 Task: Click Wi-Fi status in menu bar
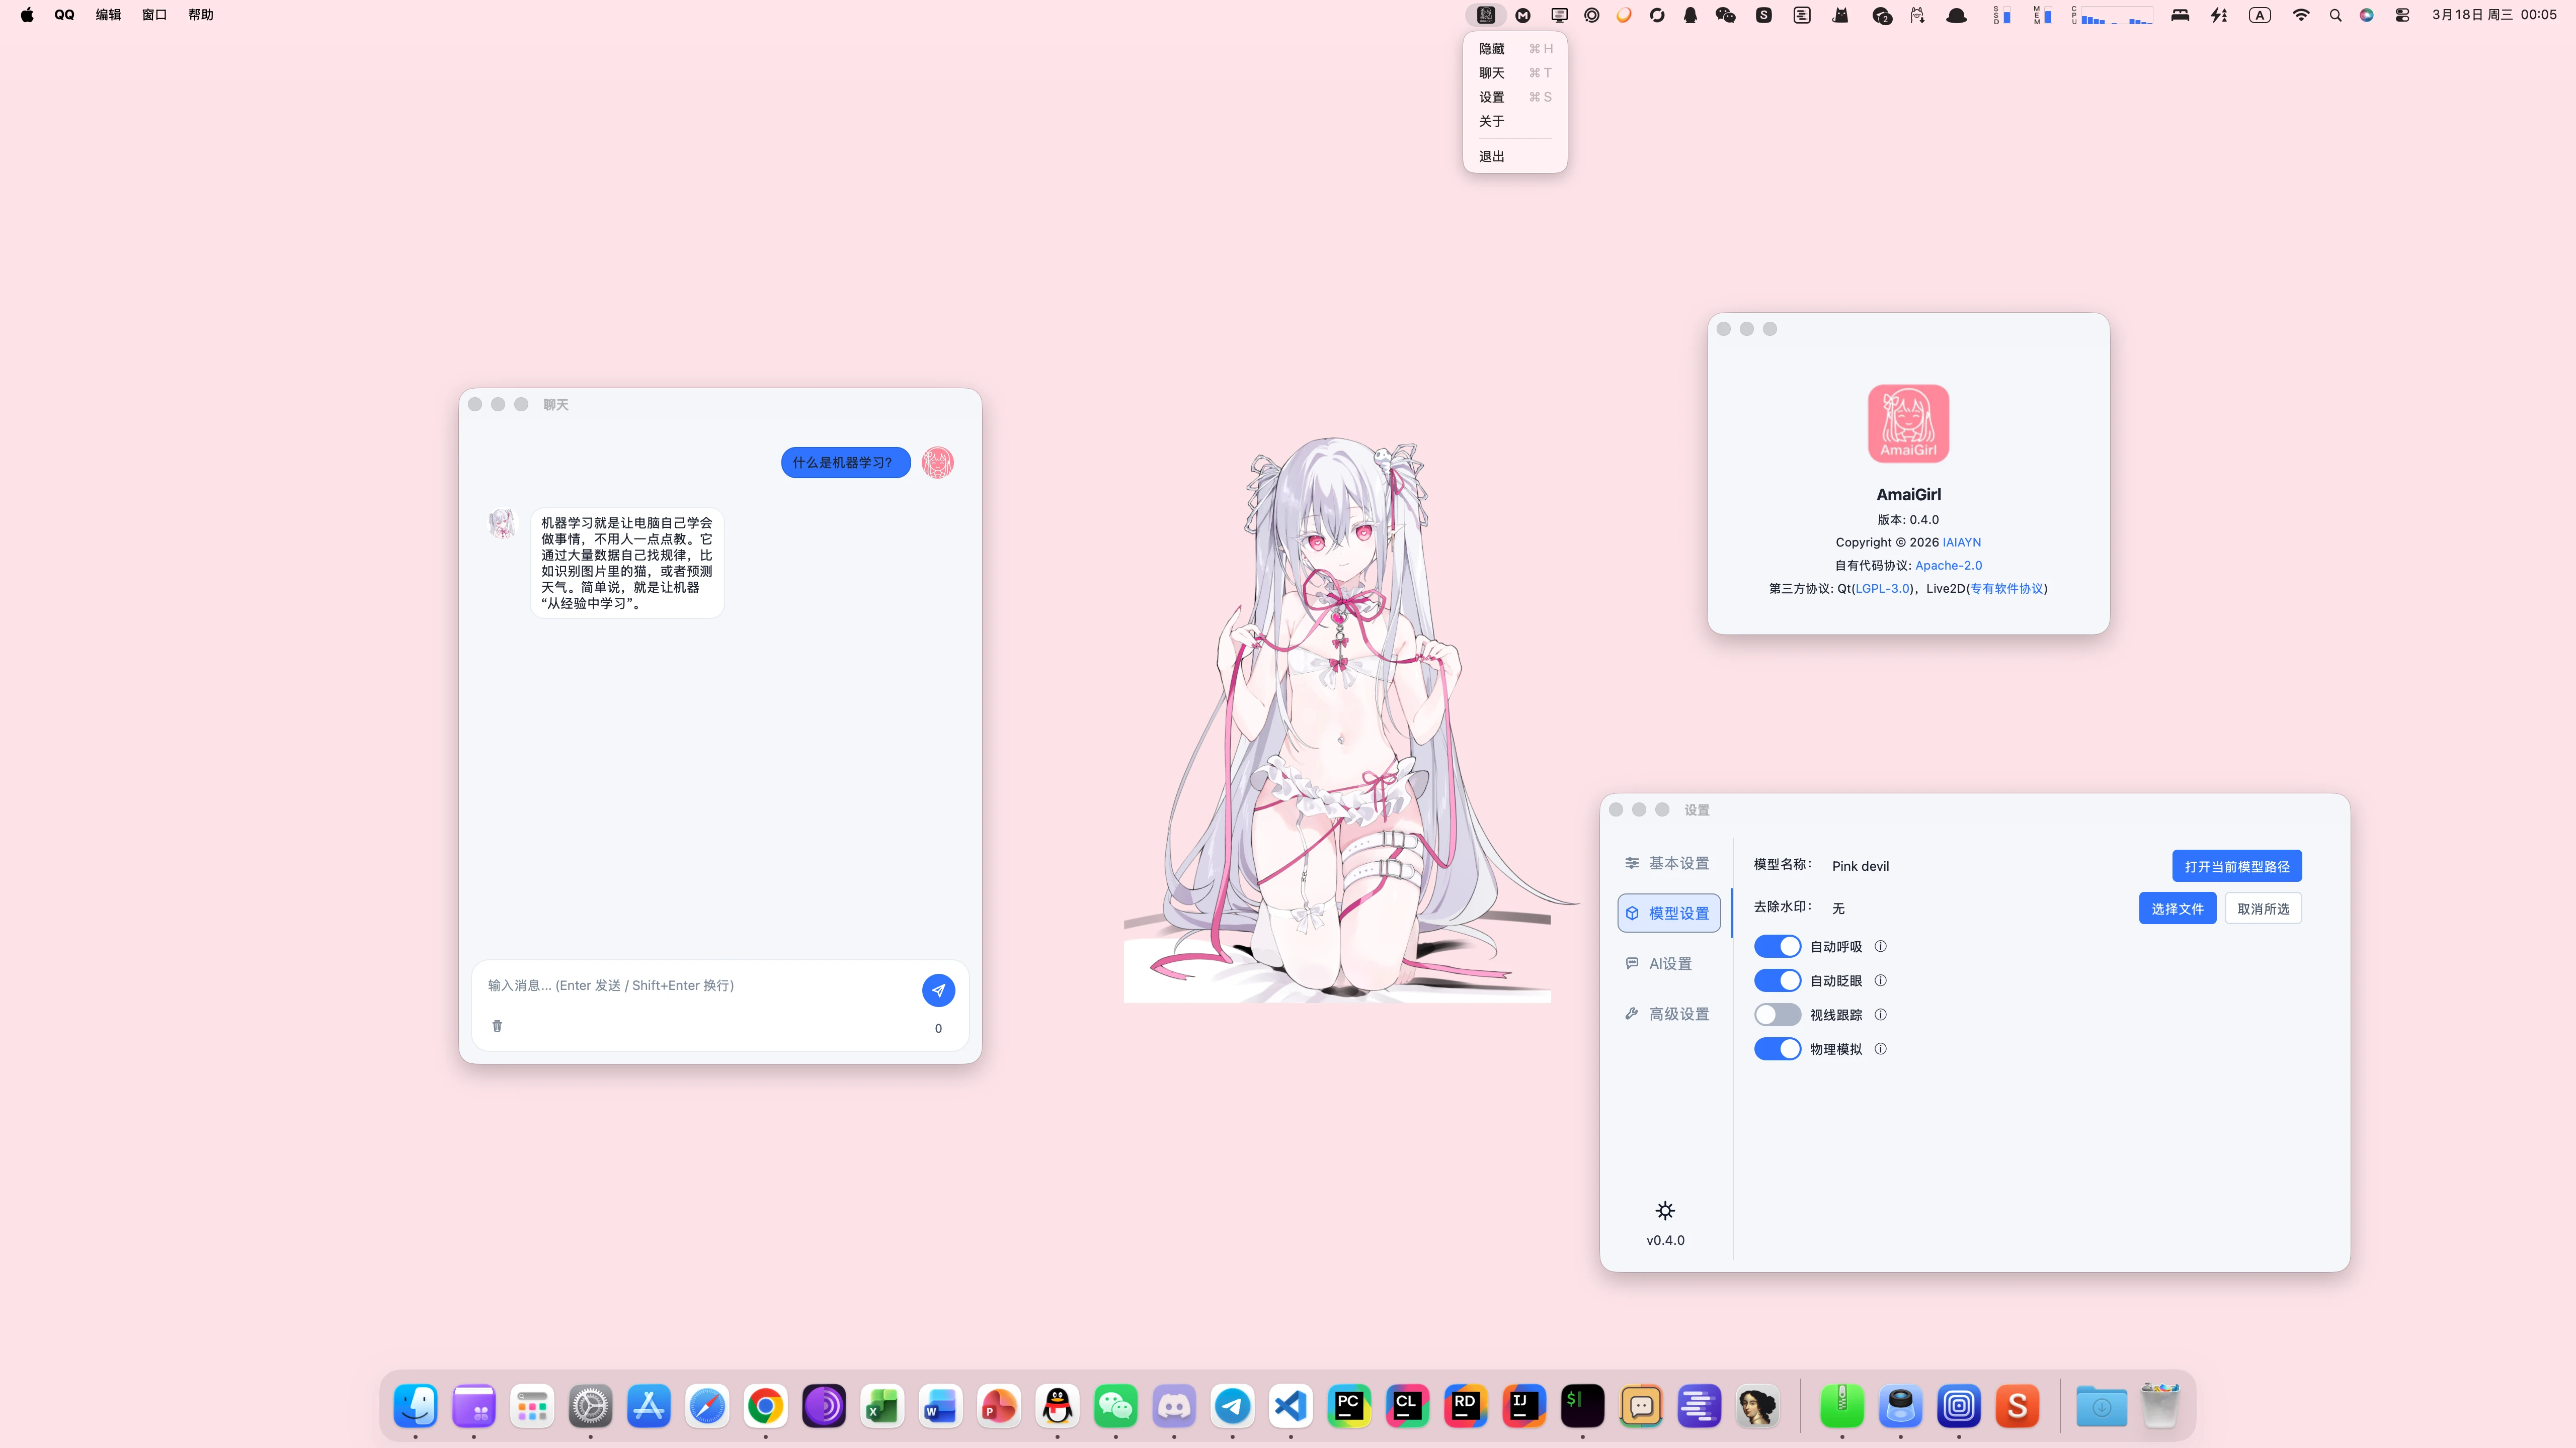2301,15
